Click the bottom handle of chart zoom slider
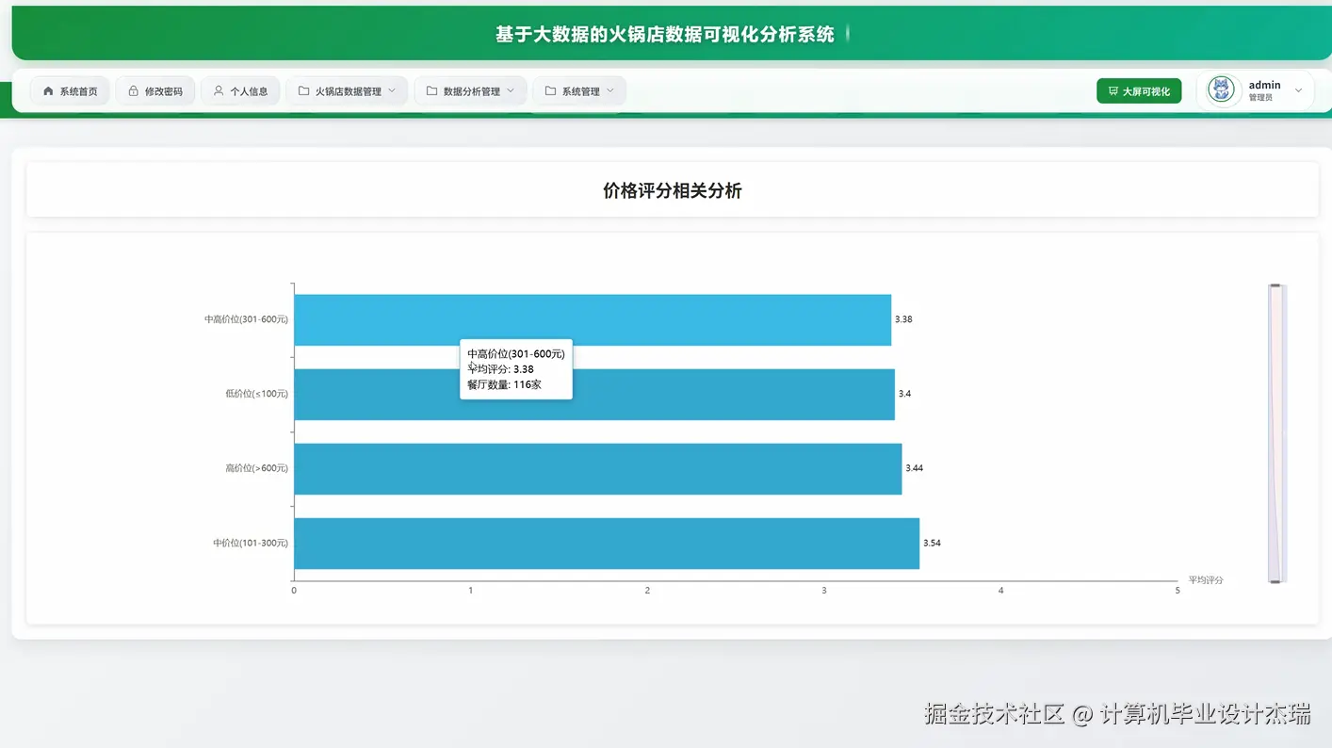This screenshot has height=748, width=1332. [x=1275, y=581]
